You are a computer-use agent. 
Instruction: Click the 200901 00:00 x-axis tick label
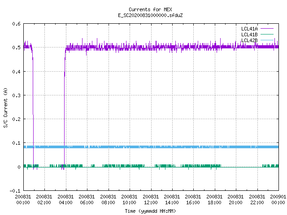(x=278, y=200)
